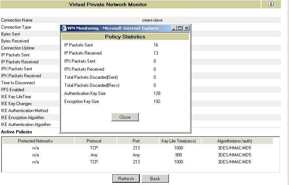Minimize the VPN Monitoring popup window
The width and height of the screenshot is (289, 185).
pos(174,28)
